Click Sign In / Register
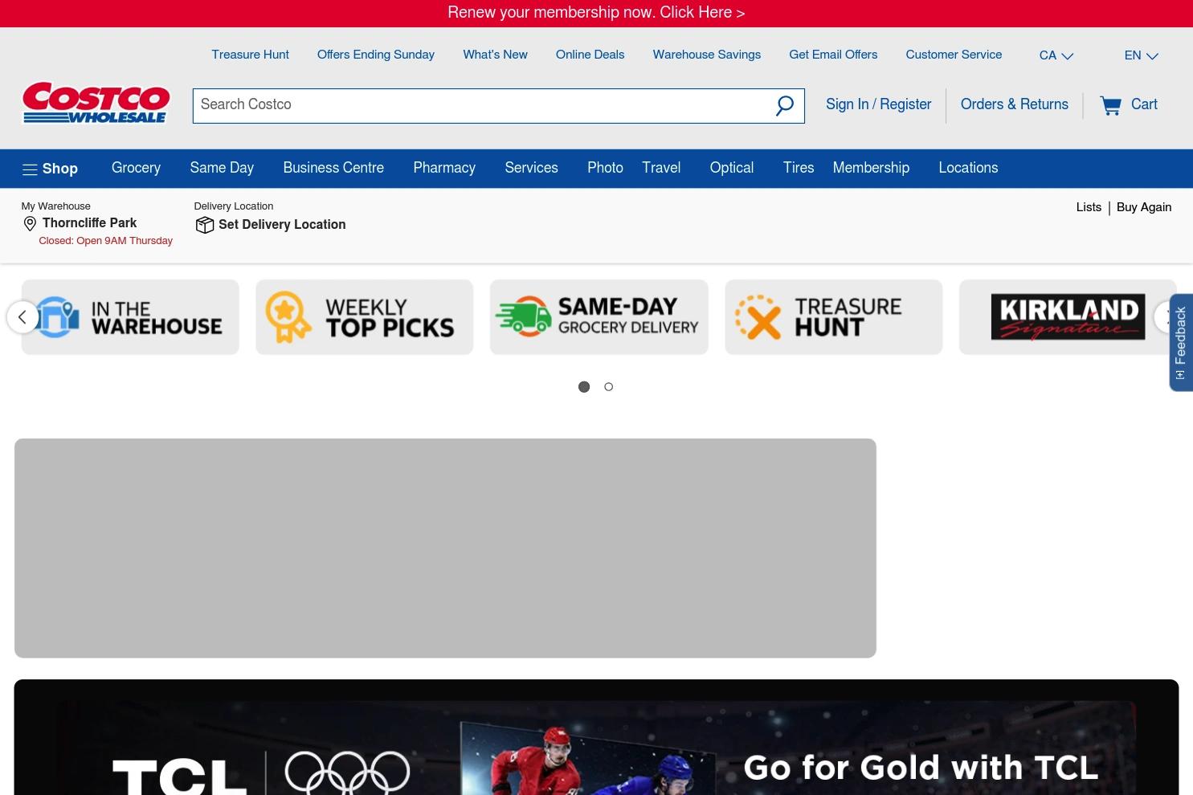Viewport: 1193px width, 795px height. tap(879, 104)
